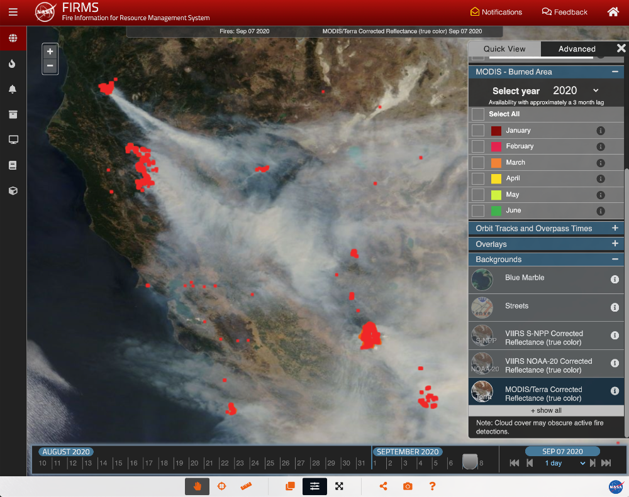This screenshot has height=497, width=629.
Task: Enable the January burned area checkbox
Action: [x=478, y=131]
